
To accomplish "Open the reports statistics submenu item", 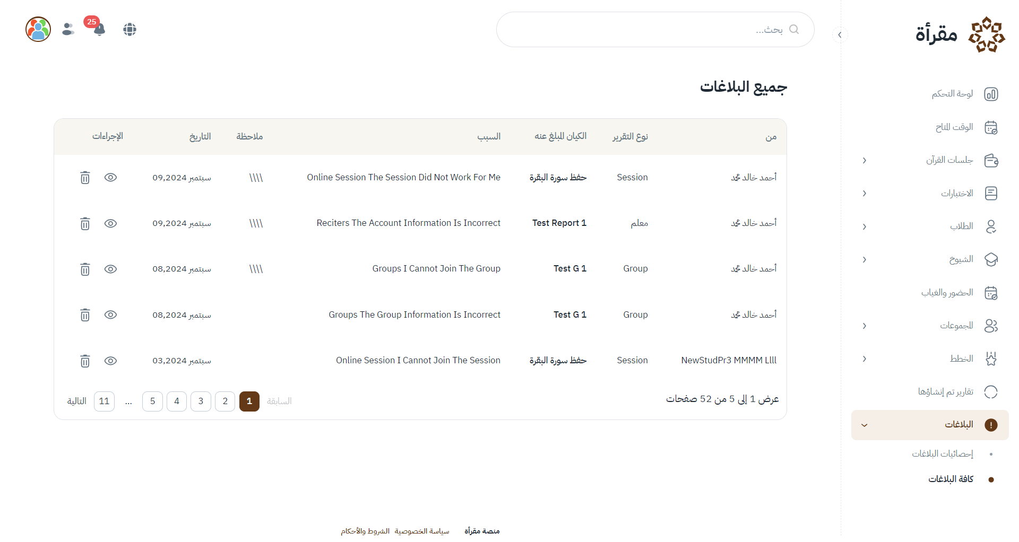I will pos(942,454).
